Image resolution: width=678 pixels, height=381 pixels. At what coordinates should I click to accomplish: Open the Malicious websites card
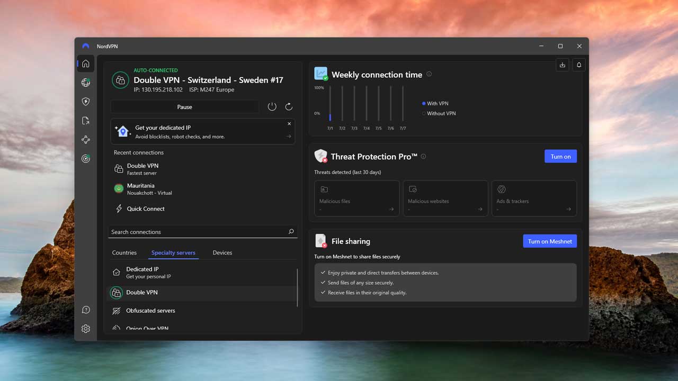click(x=445, y=198)
